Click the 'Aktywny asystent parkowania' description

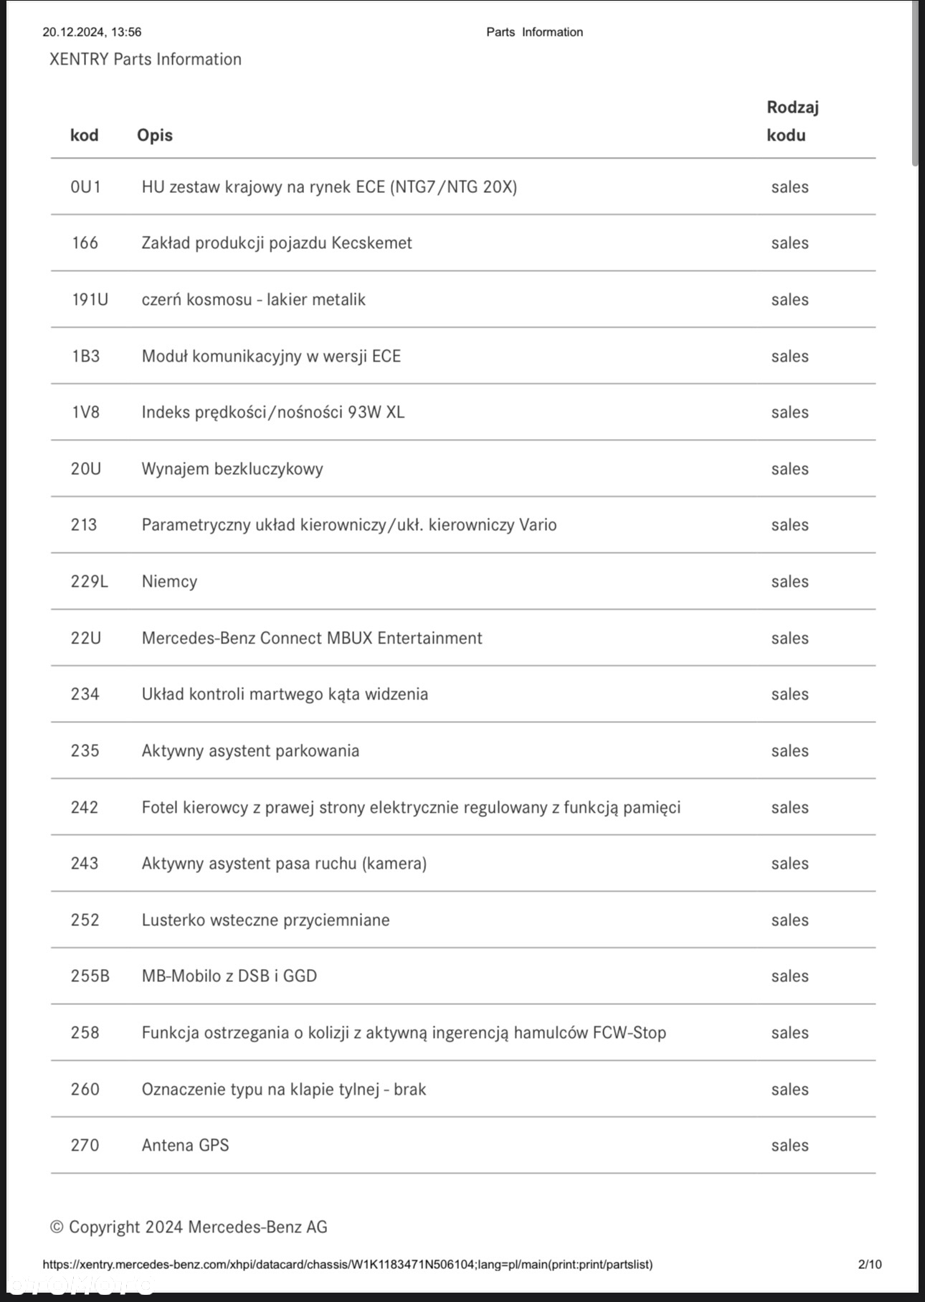250,750
